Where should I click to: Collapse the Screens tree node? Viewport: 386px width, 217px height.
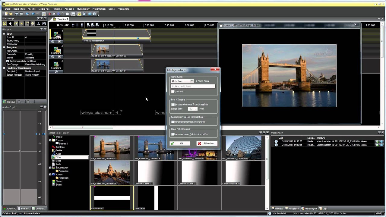[50, 140]
